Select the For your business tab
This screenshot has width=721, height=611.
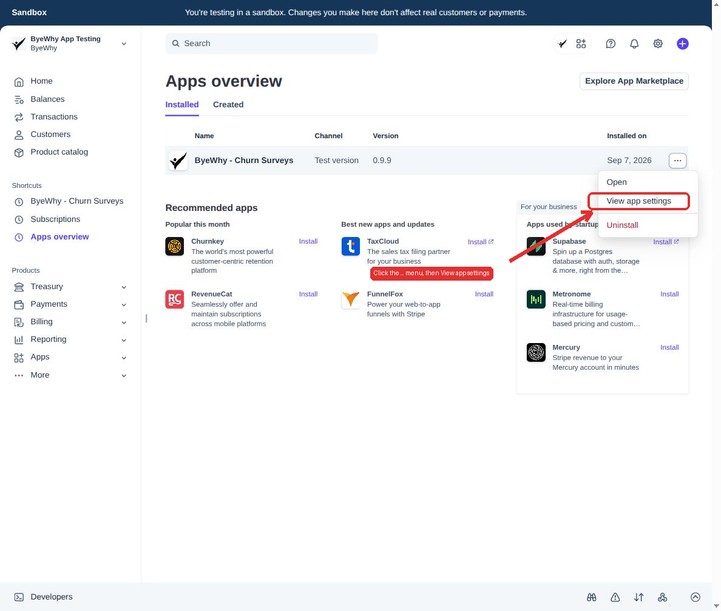coord(549,207)
